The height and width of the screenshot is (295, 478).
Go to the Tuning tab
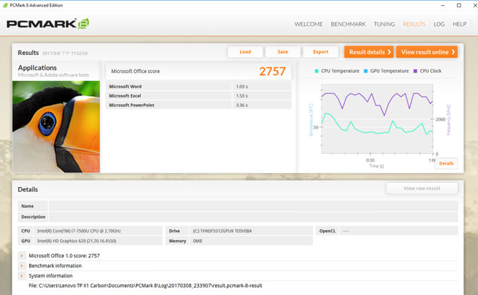pyautogui.click(x=384, y=25)
